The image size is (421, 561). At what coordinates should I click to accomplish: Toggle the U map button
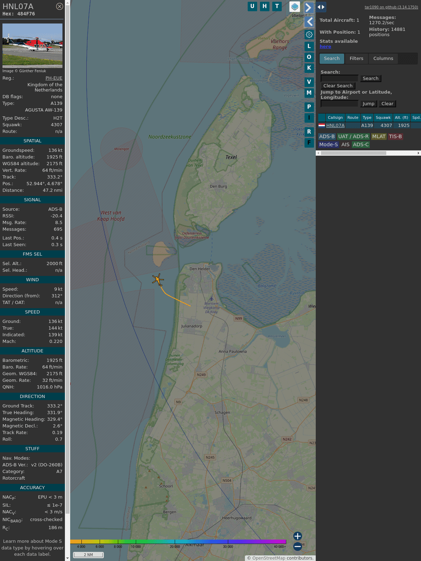coord(252,6)
